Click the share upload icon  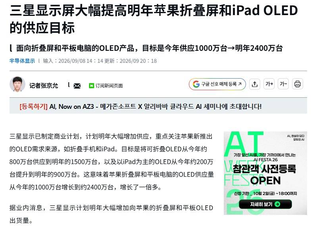[255, 84]
